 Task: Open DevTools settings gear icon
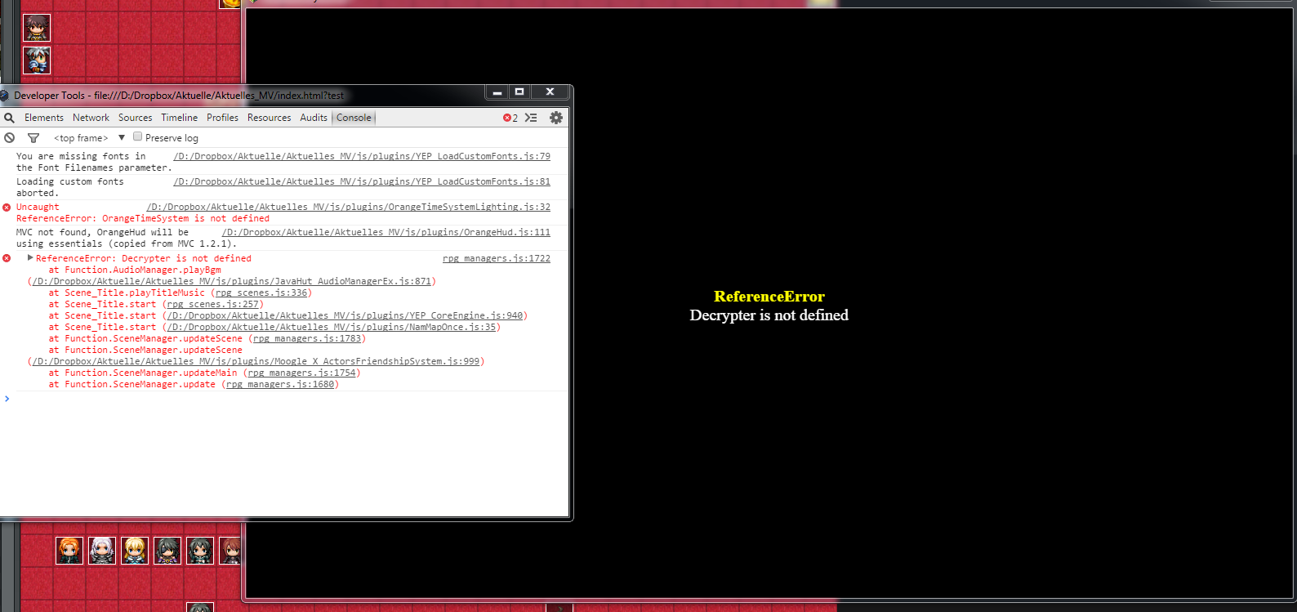click(556, 118)
